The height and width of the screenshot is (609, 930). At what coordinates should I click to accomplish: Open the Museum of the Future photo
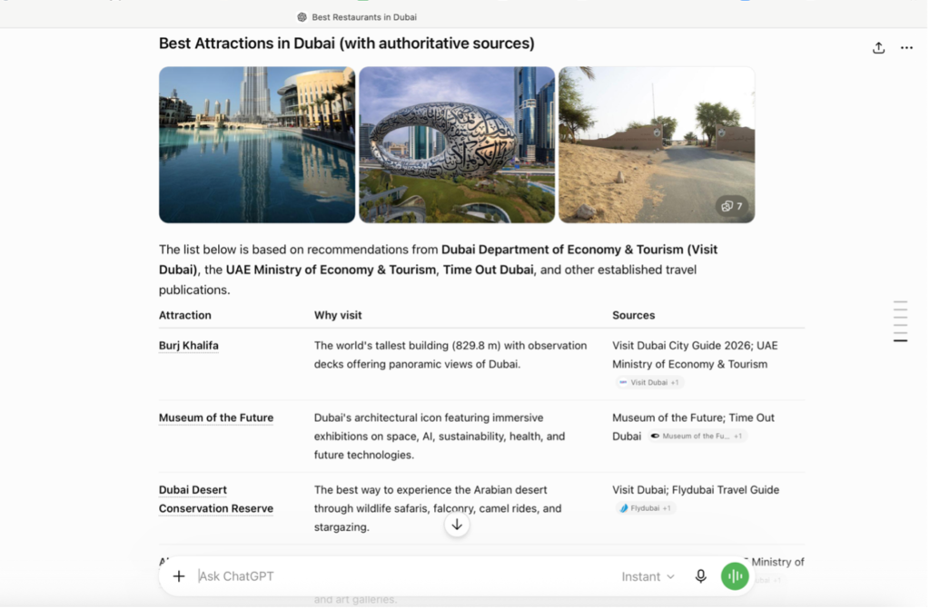point(458,145)
